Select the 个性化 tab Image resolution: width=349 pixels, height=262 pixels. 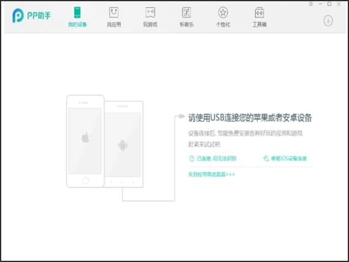pyautogui.click(x=223, y=17)
